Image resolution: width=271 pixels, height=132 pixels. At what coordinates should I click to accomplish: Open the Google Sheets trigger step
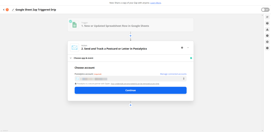pyautogui.click(x=130, y=25)
